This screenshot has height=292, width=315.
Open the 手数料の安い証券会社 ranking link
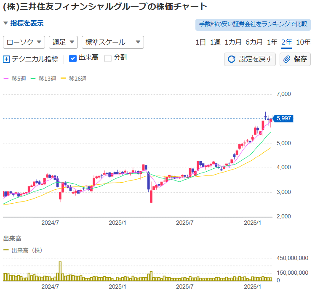click(x=253, y=24)
